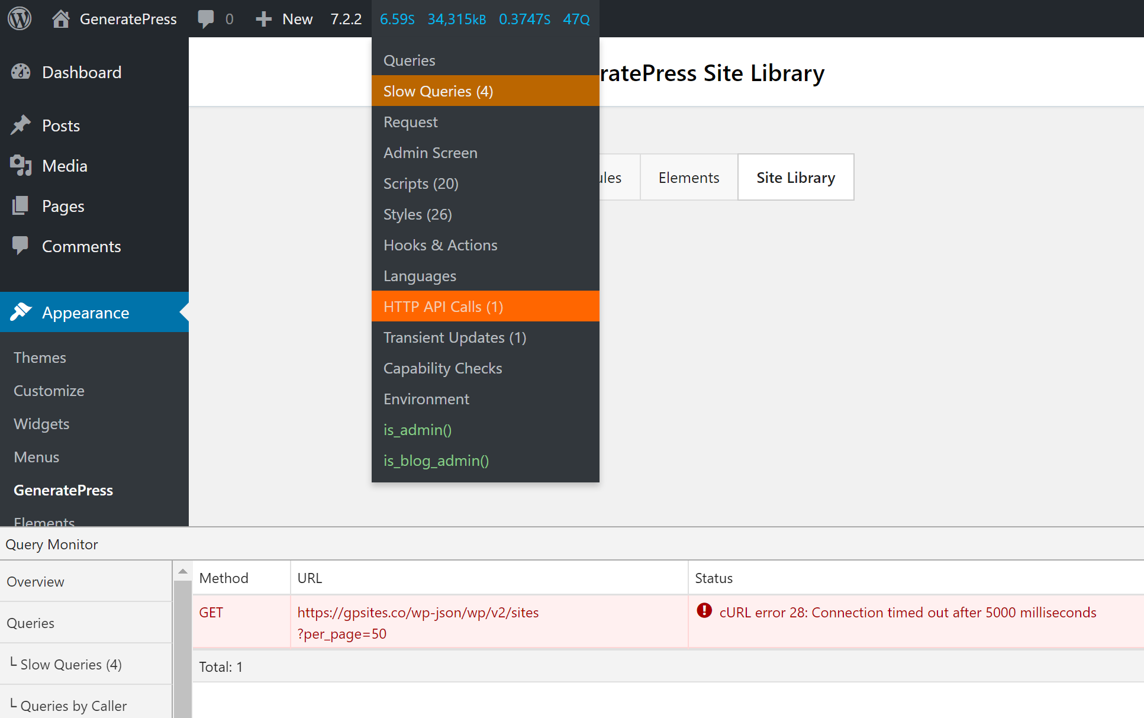Switch to the Elements tab

(x=689, y=178)
